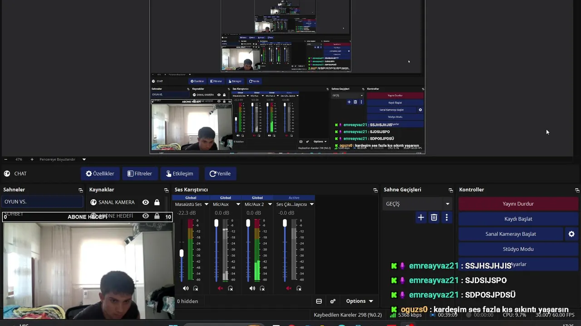Enable Stüdyo Modu
This screenshot has width=581, height=326.
click(518, 249)
